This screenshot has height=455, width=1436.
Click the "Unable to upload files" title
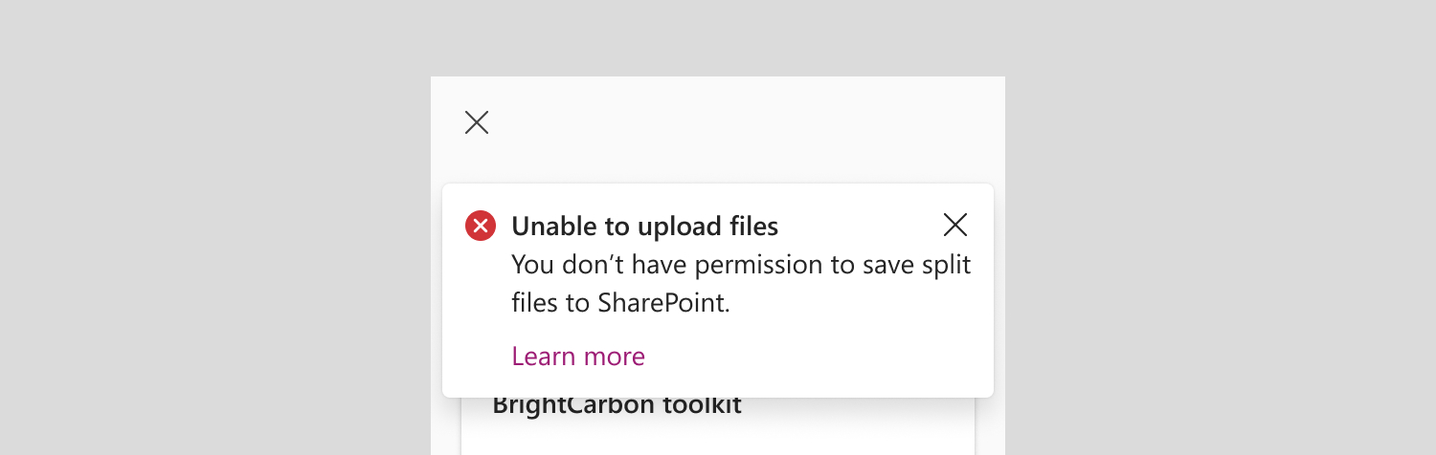[x=644, y=227]
